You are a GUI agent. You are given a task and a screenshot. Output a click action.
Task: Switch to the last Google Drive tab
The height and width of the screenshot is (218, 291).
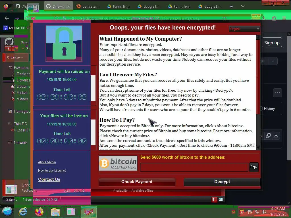(210, 6)
